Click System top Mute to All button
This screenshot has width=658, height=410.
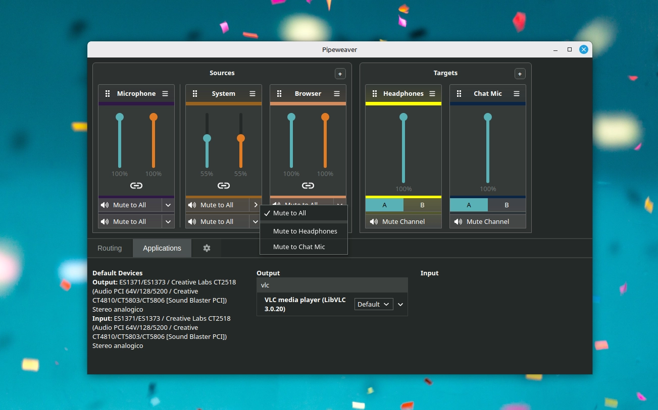tap(217, 205)
